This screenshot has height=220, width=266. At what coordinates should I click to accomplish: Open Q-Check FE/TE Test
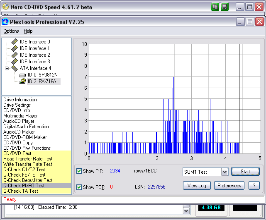click(24, 175)
